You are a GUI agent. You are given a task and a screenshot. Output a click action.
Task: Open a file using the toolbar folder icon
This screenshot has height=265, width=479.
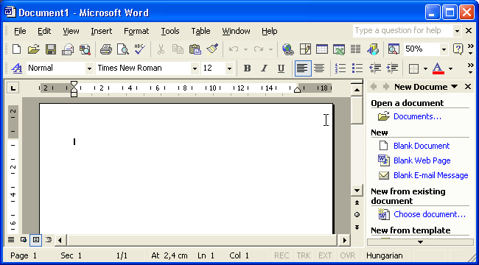coord(34,49)
